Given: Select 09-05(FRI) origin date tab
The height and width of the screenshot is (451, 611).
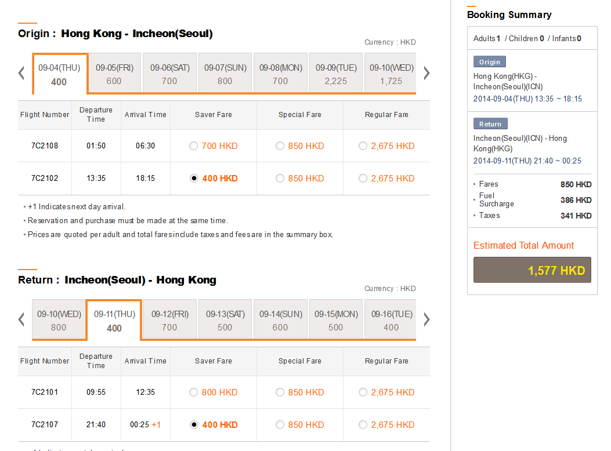Looking at the screenshot, I should (x=114, y=74).
